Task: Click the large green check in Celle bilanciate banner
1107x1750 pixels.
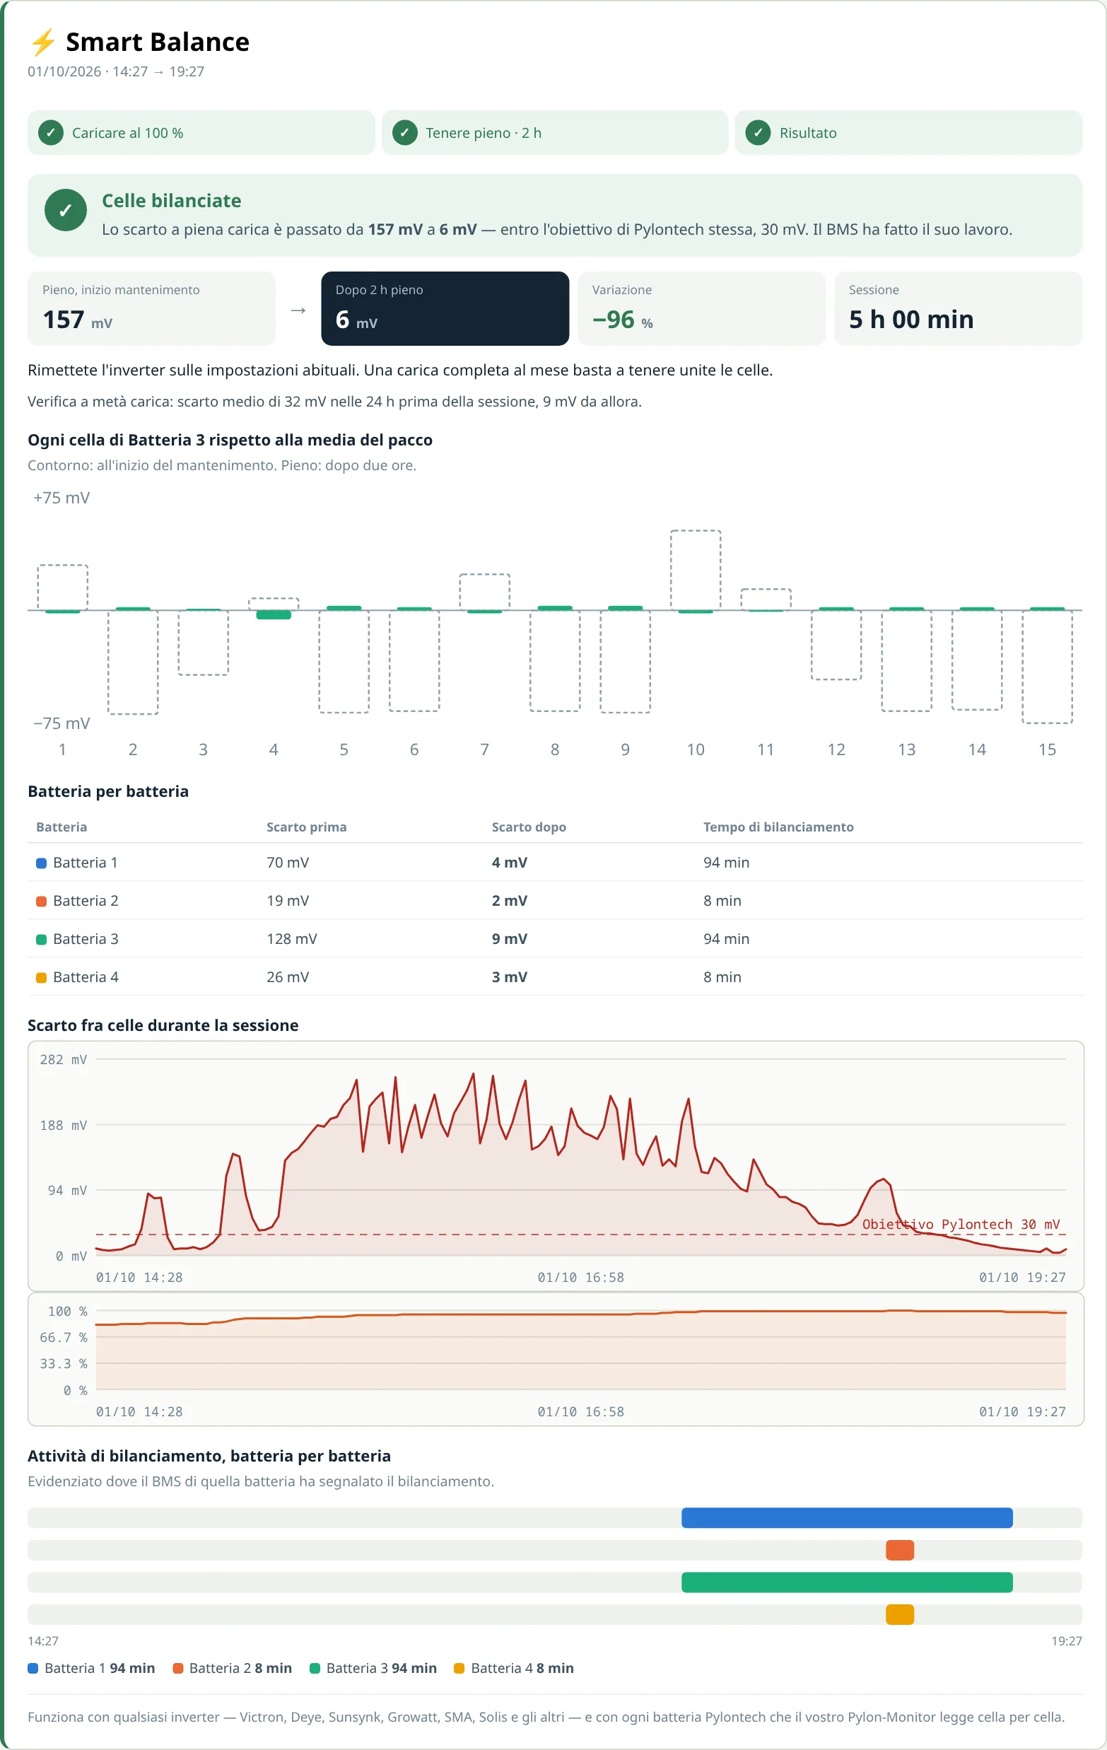Action: click(65, 211)
